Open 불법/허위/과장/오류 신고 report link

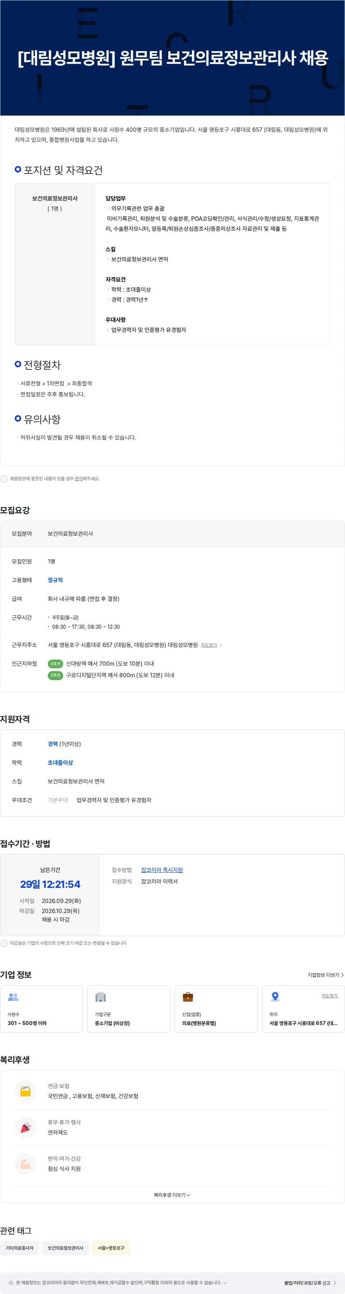click(310, 1282)
